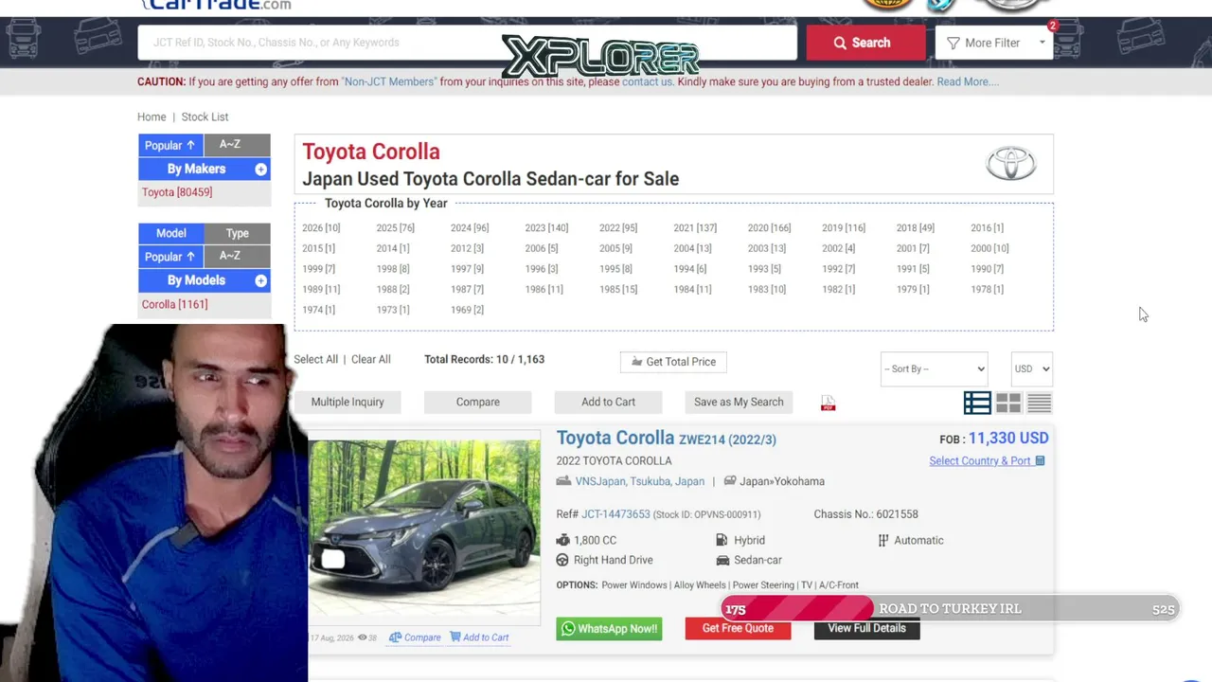This screenshot has width=1212, height=682.
Task: Select Popular tab above By Models
Action: [x=170, y=257]
